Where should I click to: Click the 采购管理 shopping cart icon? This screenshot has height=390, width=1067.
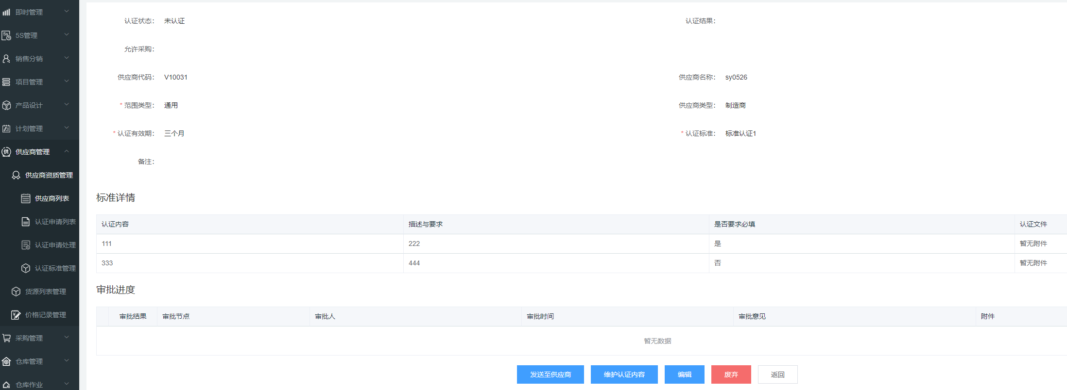[x=6, y=338]
